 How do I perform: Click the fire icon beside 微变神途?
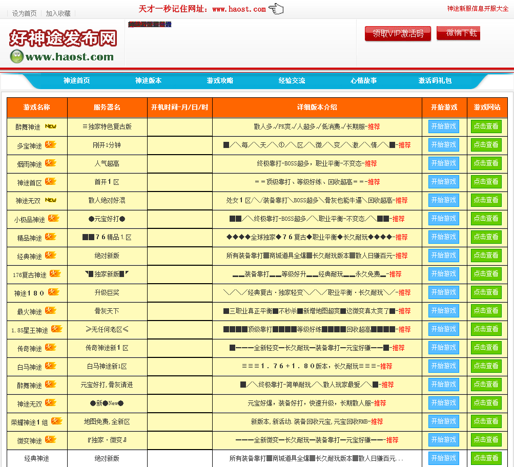tap(51, 439)
